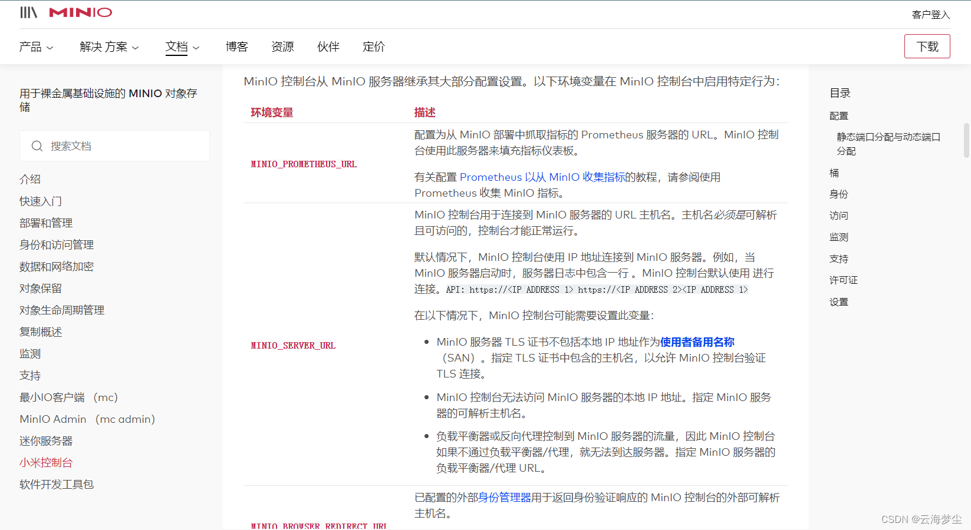The width and height of the screenshot is (971, 530).
Task: Open the 博客 menu item
Action: pos(237,47)
